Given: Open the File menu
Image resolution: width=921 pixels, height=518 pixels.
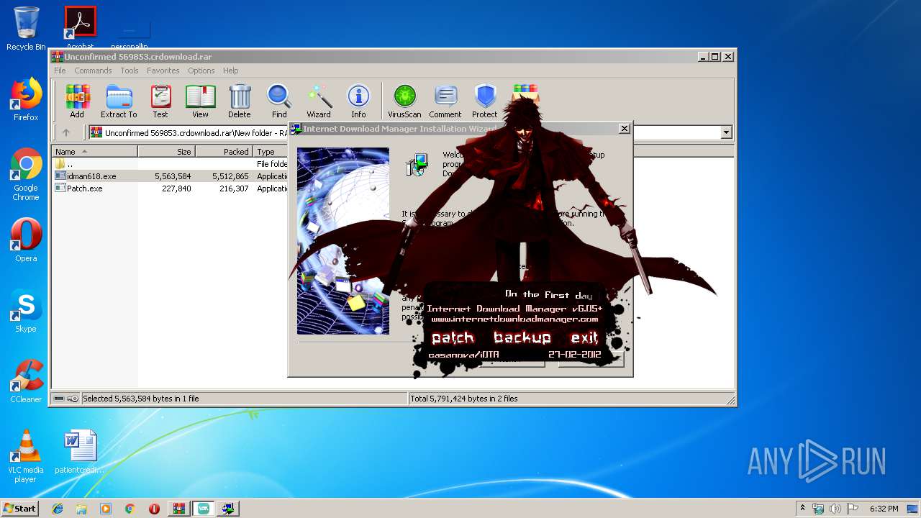Looking at the screenshot, I should (60, 71).
